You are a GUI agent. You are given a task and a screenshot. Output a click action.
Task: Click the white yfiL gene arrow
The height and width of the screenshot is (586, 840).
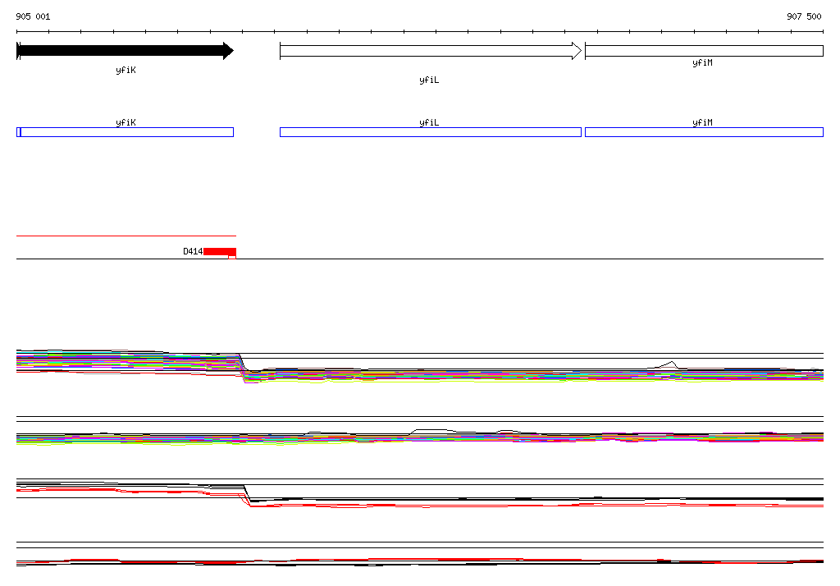[x=430, y=51]
